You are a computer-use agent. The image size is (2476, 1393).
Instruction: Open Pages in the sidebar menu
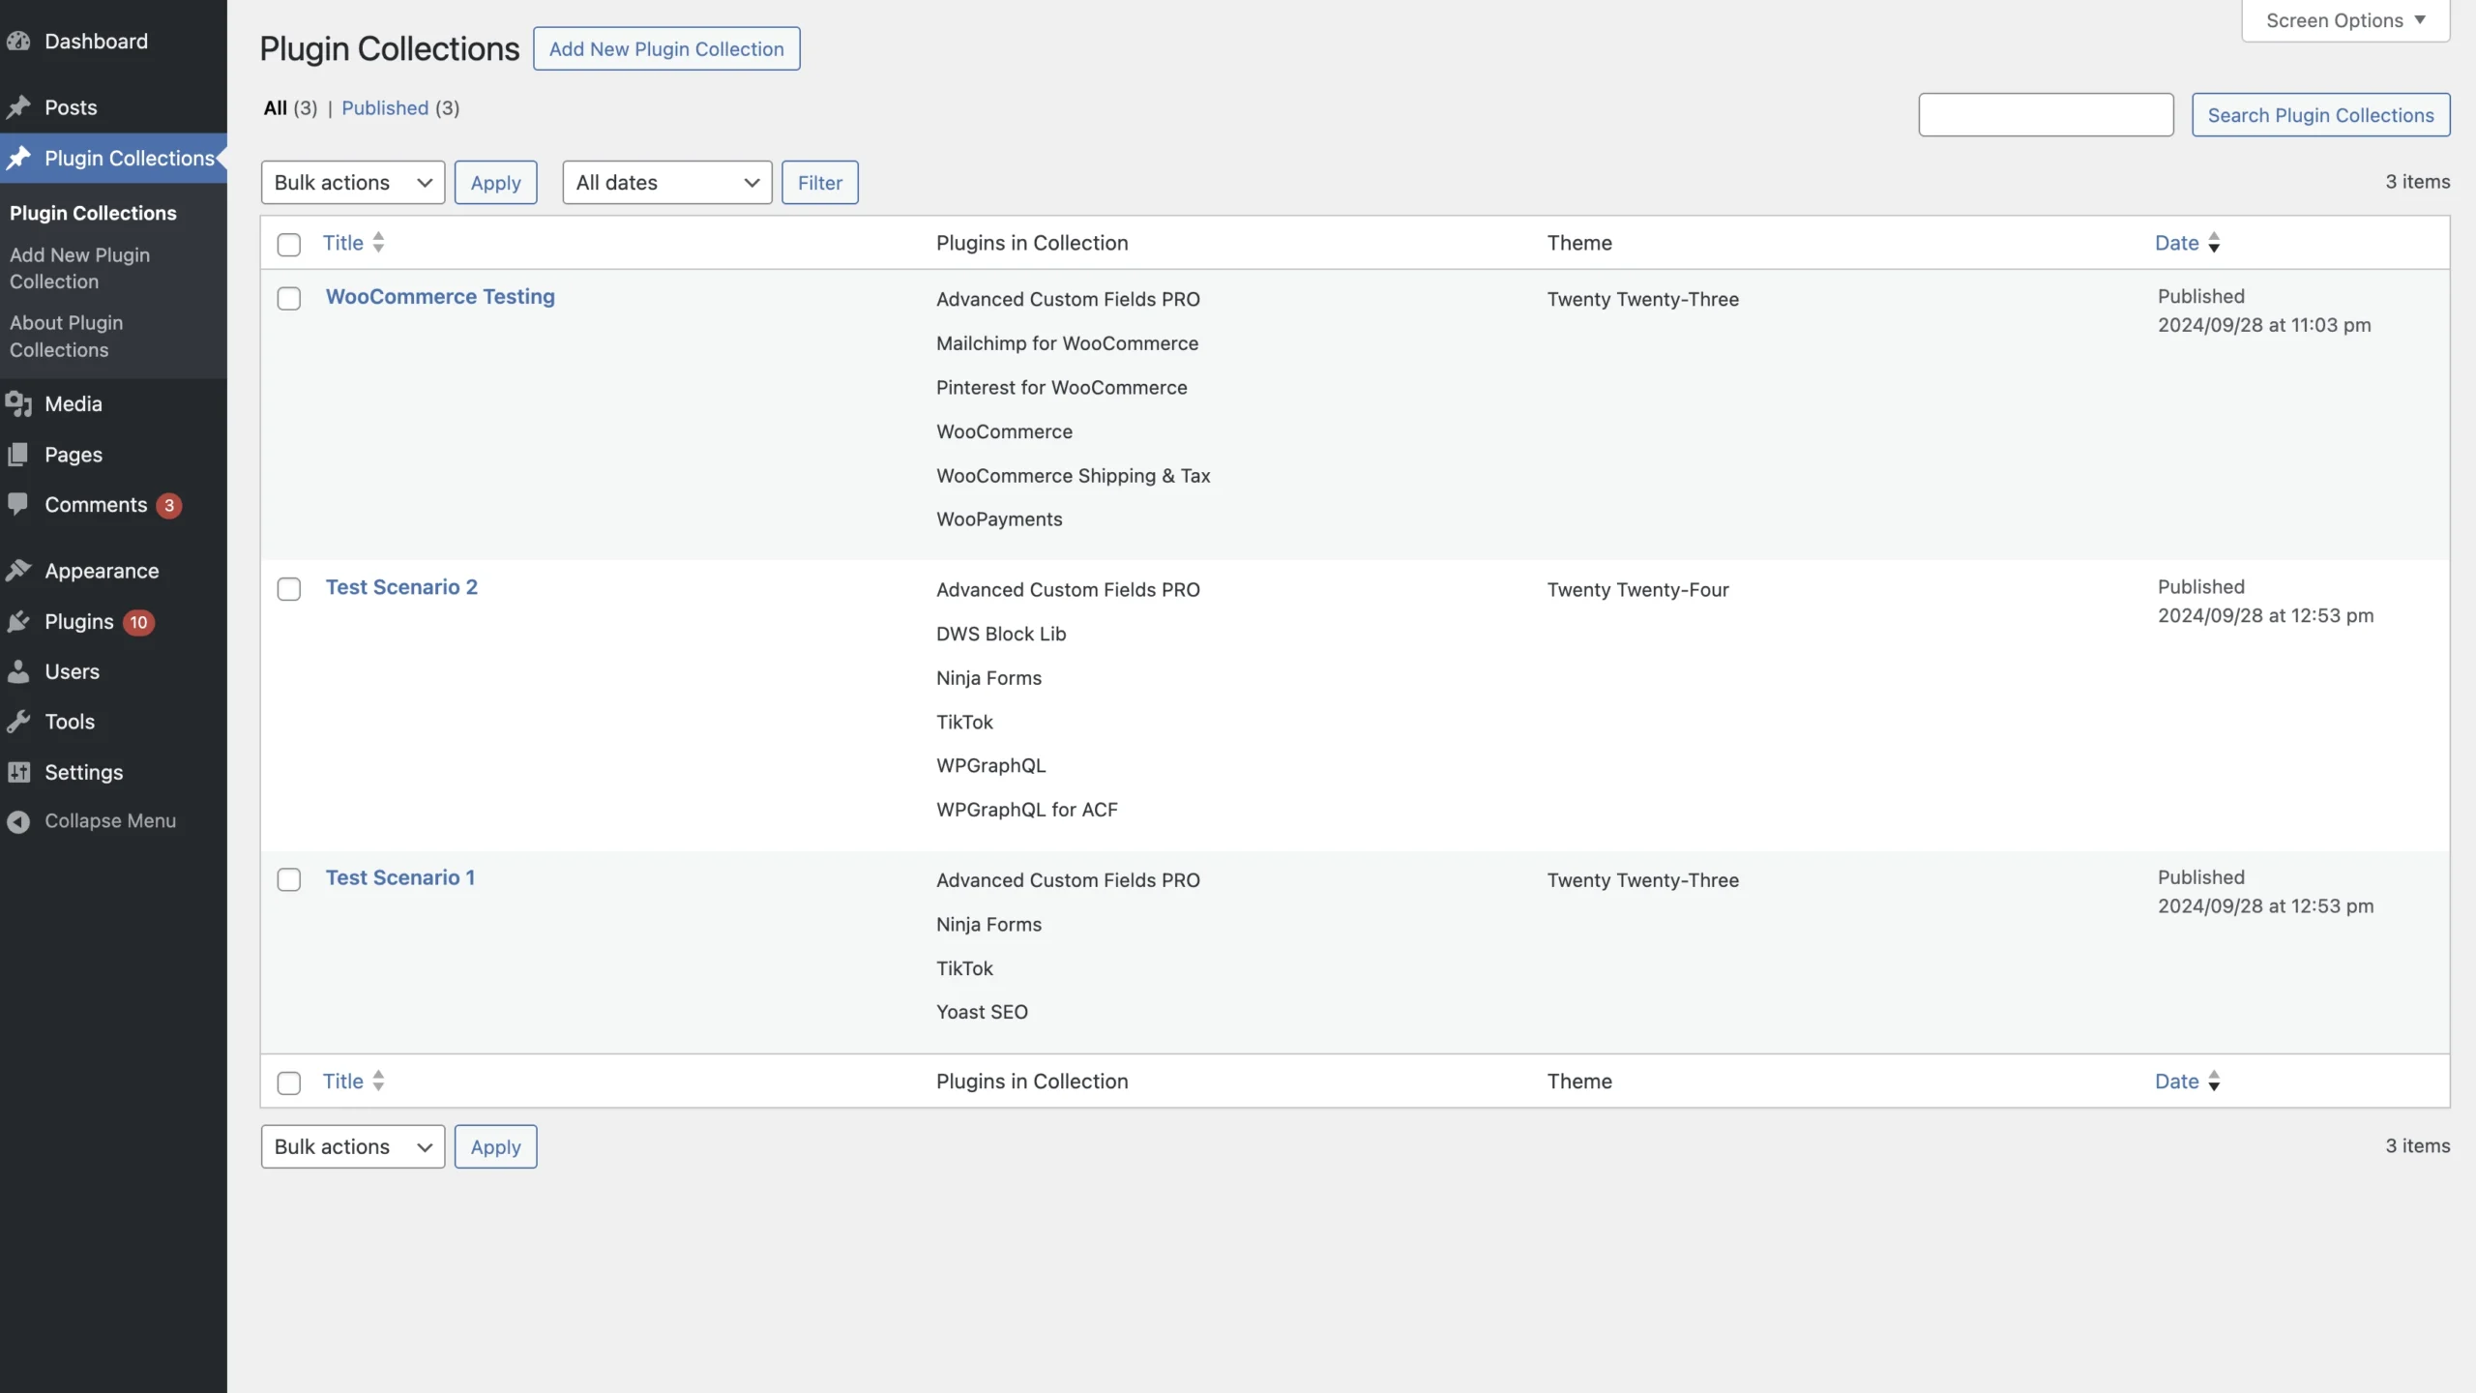(x=74, y=455)
